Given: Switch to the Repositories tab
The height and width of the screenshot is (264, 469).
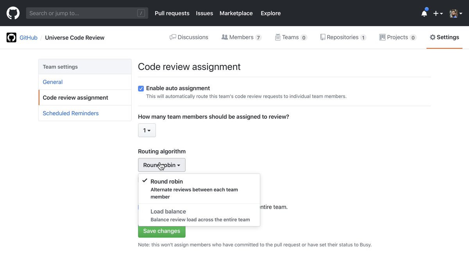Looking at the screenshot, I should tap(343, 37).
